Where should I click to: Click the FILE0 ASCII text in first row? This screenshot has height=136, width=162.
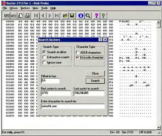pyautogui.click(x=124, y=22)
